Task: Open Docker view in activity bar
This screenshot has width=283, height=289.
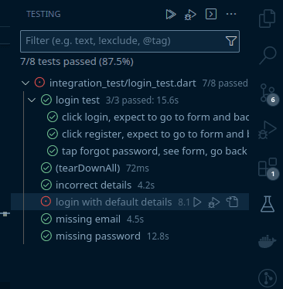Action: pyautogui.click(x=268, y=241)
